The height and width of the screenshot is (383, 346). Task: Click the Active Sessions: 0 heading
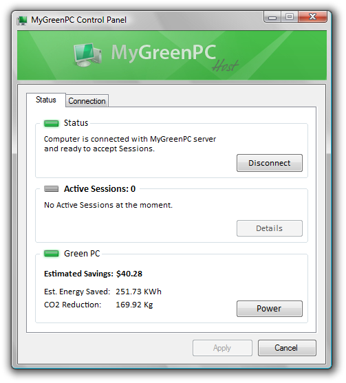[100, 189]
